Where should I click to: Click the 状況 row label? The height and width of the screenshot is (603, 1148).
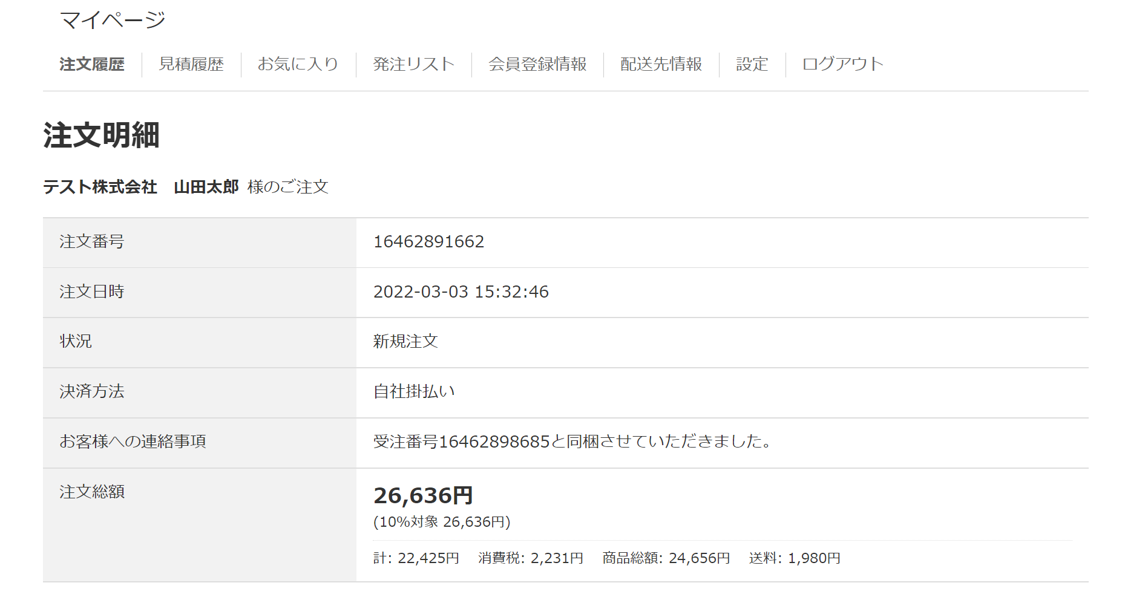[76, 342]
